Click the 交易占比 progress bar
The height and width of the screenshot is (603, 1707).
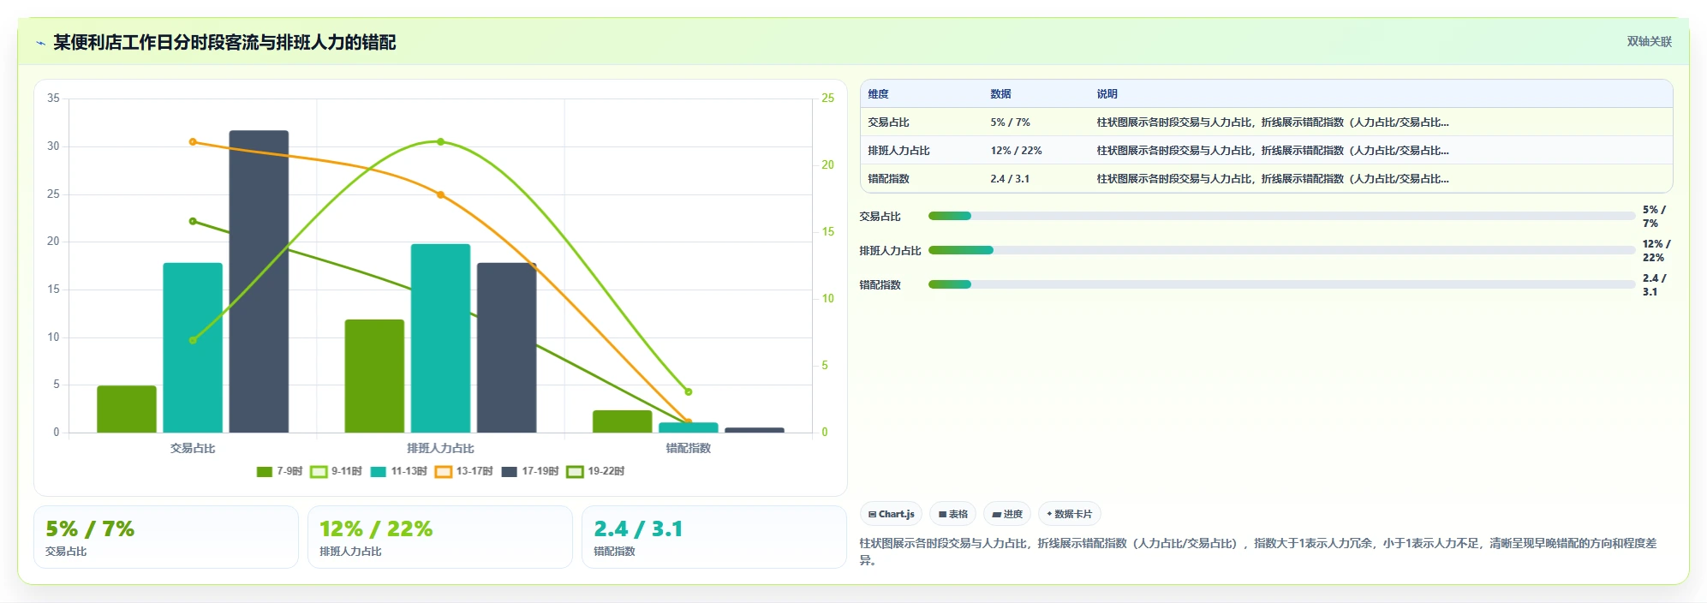pyautogui.click(x=1281, y=217)
